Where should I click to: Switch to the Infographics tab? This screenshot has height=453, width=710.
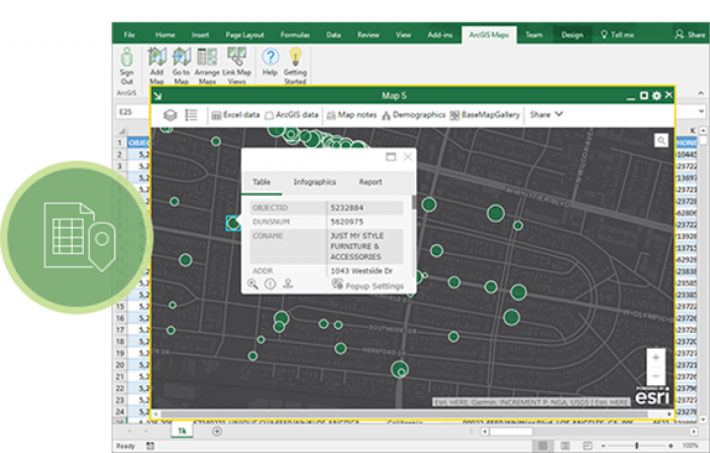coord(315,182)
